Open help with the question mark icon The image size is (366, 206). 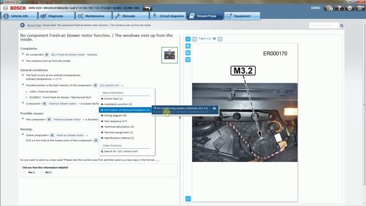(339, 8)
